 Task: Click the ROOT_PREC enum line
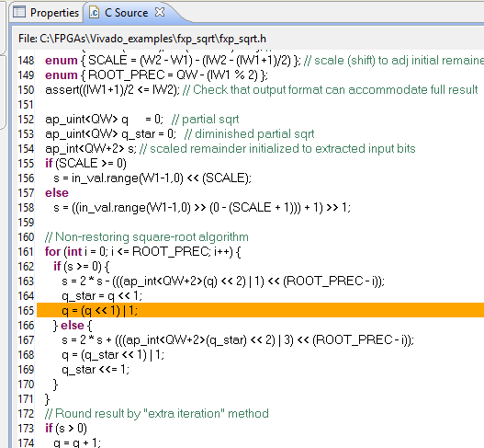[156, 75]
